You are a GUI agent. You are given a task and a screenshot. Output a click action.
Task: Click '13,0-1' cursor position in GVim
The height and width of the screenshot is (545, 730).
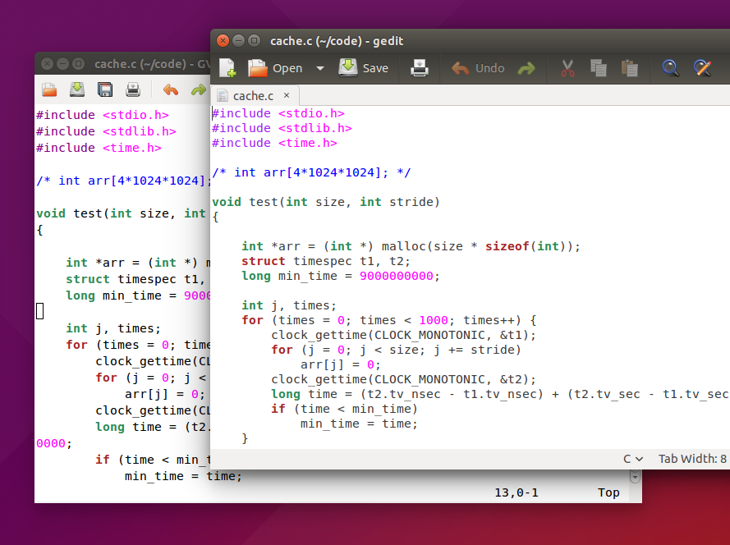(x=517, y=492)
